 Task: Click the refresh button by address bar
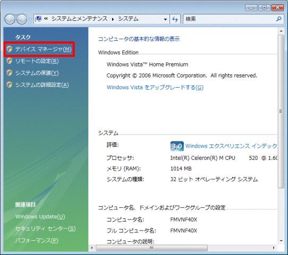175,19
